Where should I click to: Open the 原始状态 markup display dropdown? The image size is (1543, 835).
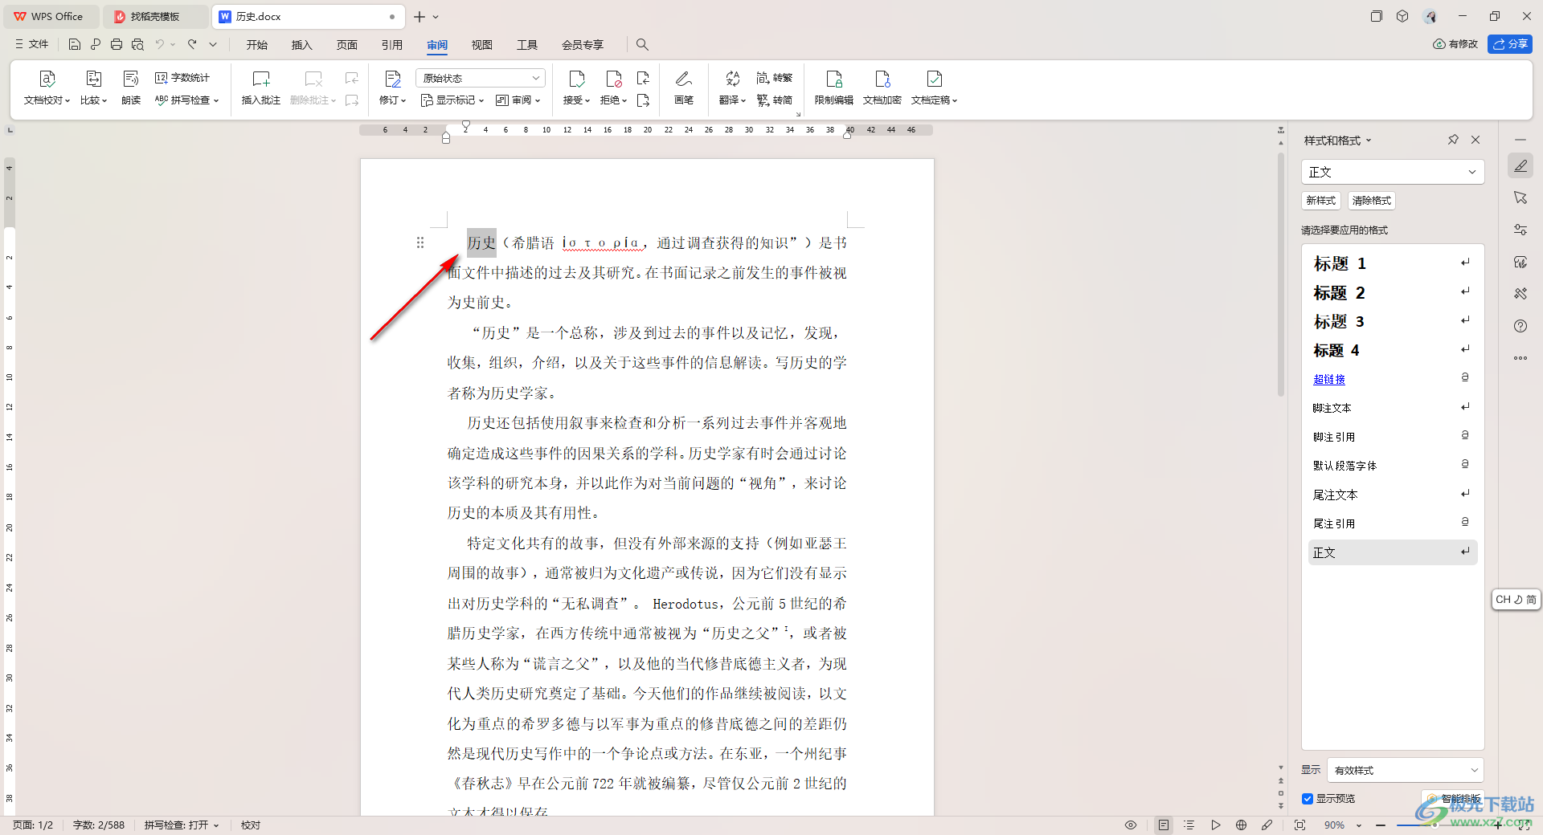(481, 78)
